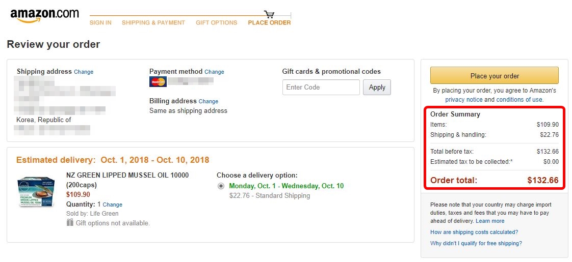Change the payment method

214,72
